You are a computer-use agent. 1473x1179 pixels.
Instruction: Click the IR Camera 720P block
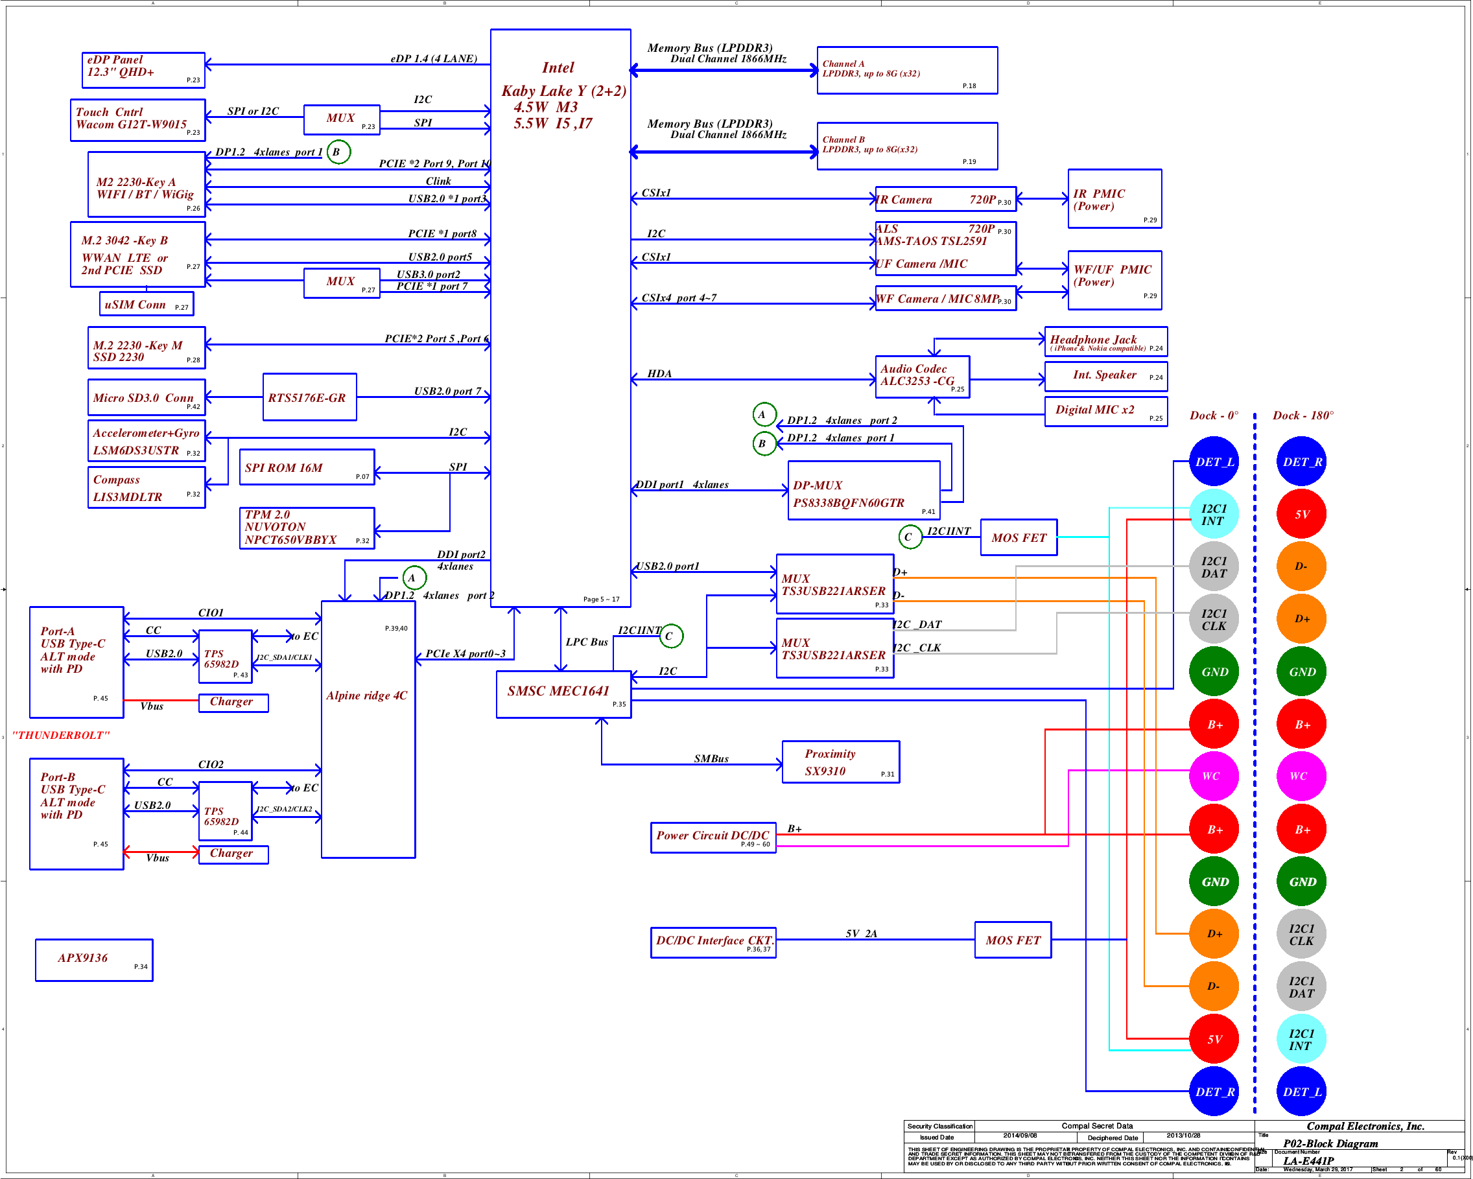coord(945,199)
